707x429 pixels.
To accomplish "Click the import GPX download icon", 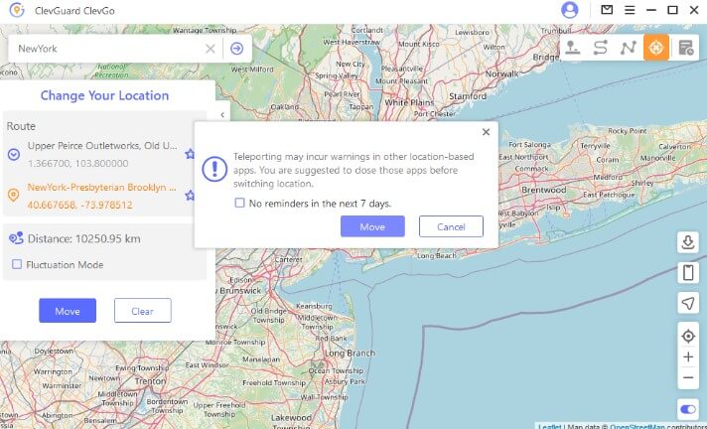I will pyautogui.click(x=688, y=242).
